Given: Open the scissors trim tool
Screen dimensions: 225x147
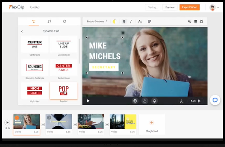Looking at the screenshot, I should point(199,101).
